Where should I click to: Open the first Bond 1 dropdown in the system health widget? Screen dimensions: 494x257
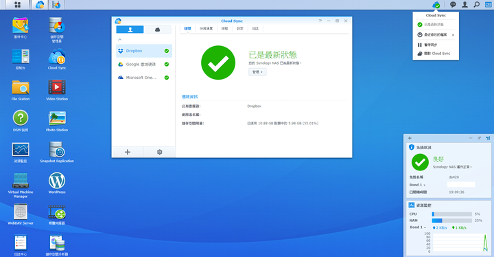(417, 185)
